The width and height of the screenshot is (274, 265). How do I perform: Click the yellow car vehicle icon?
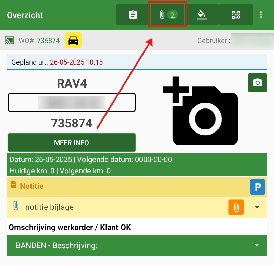(x=73, y=41)
